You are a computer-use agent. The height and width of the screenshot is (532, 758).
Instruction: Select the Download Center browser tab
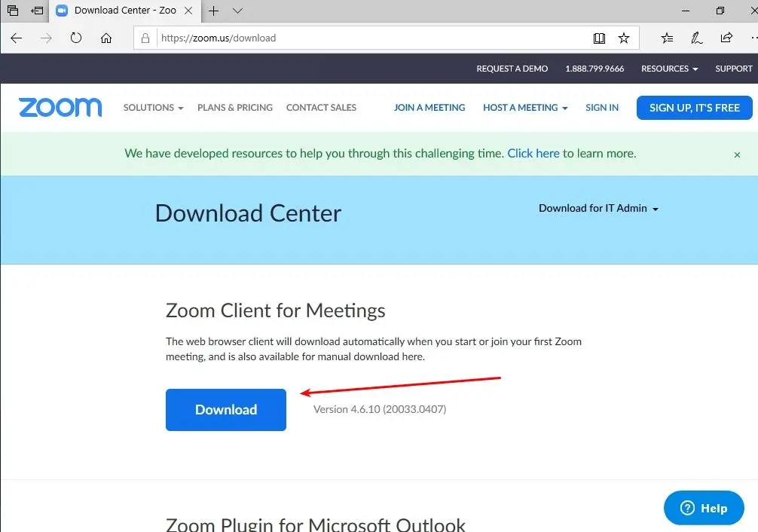pos(125,11)
